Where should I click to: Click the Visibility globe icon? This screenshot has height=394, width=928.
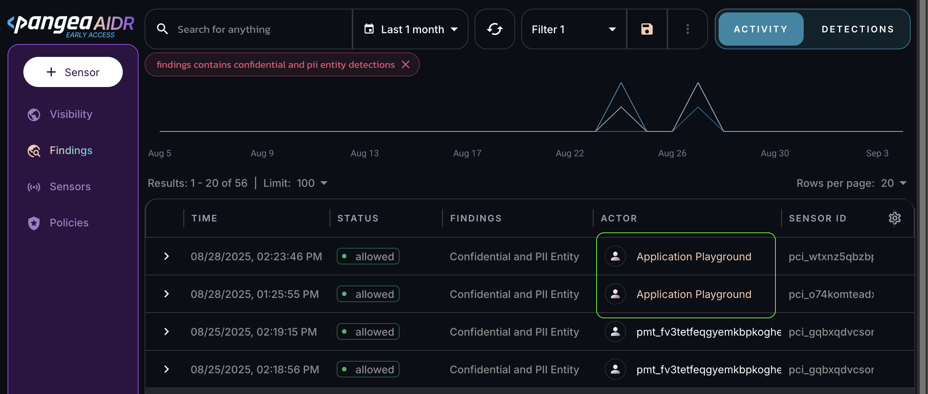click(34, 115)
